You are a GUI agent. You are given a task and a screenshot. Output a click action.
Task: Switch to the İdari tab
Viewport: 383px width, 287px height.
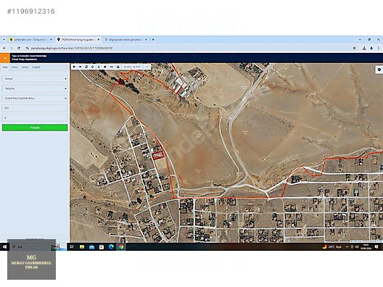click(x=5, y=67)
